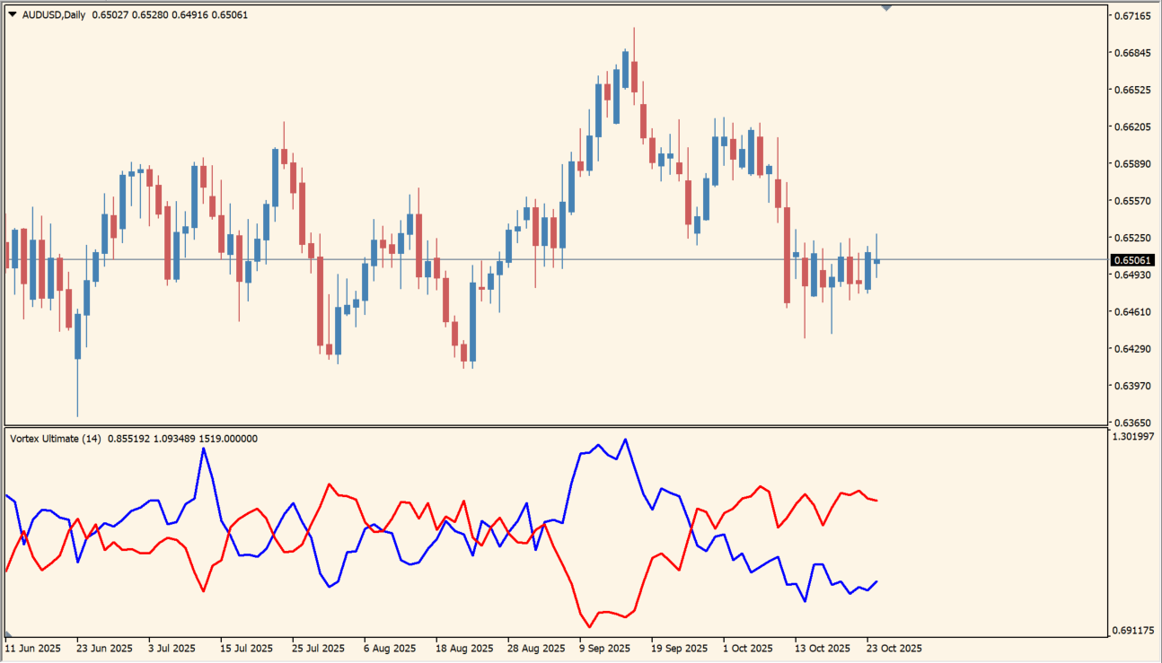
Task: Click the 6 Aug 2025 date label
Action: [391, 648]
